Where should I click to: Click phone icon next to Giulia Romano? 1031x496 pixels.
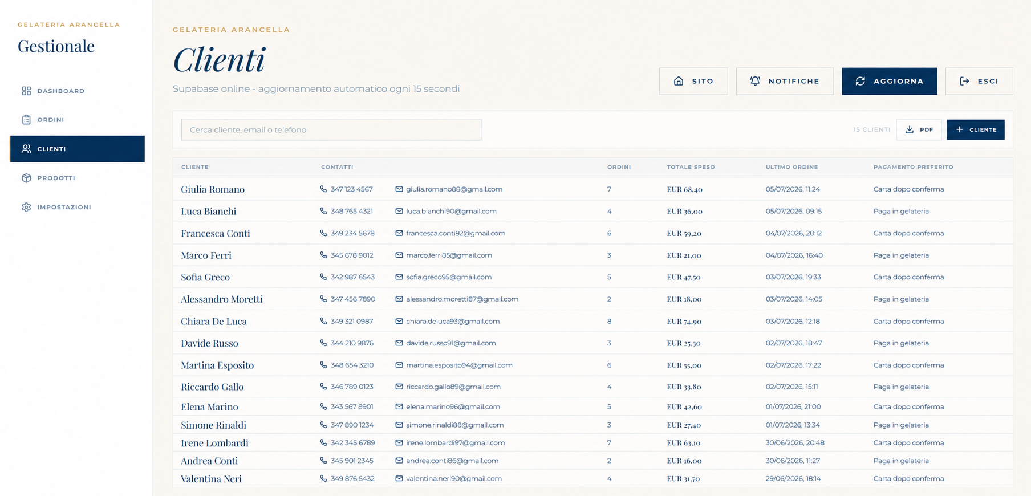[x=324, y=189]
